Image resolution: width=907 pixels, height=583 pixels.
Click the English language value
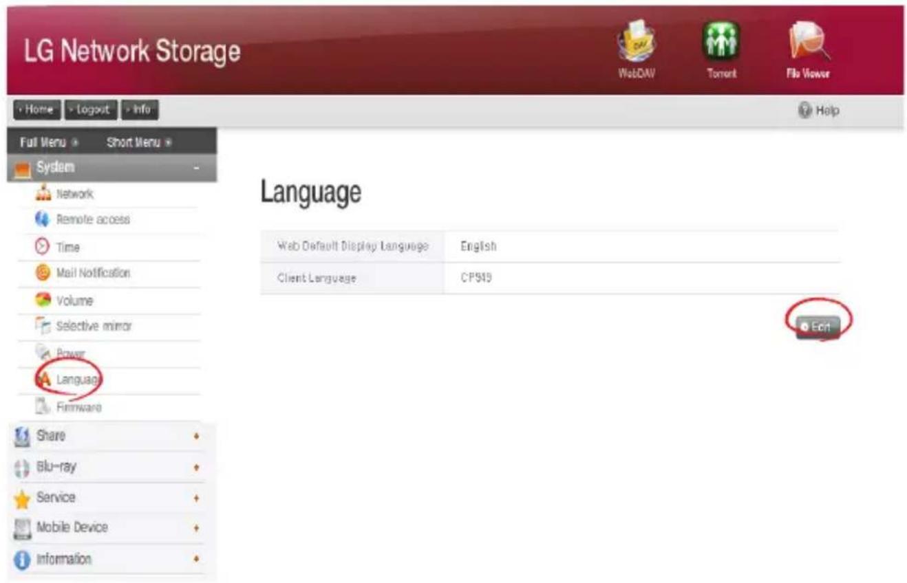coord(478,246)
